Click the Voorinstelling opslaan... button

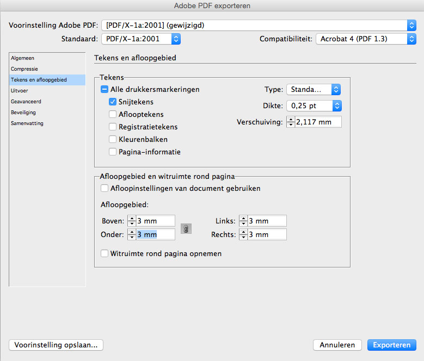[56, 345]
